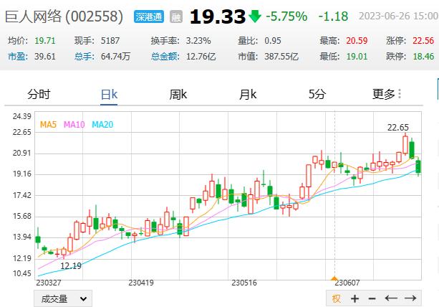
Task: Zoom in chart with plus icon
Action: pos(354,298)
